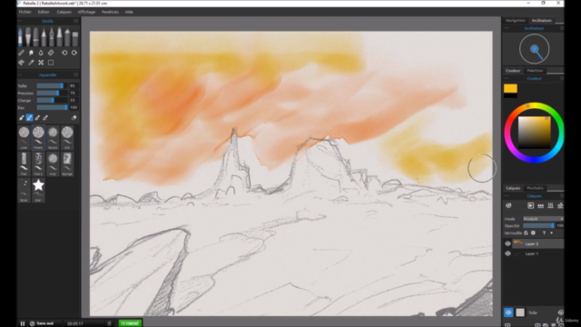
Task: Select the eyedropper color picker tool
Action: point(31,63)
